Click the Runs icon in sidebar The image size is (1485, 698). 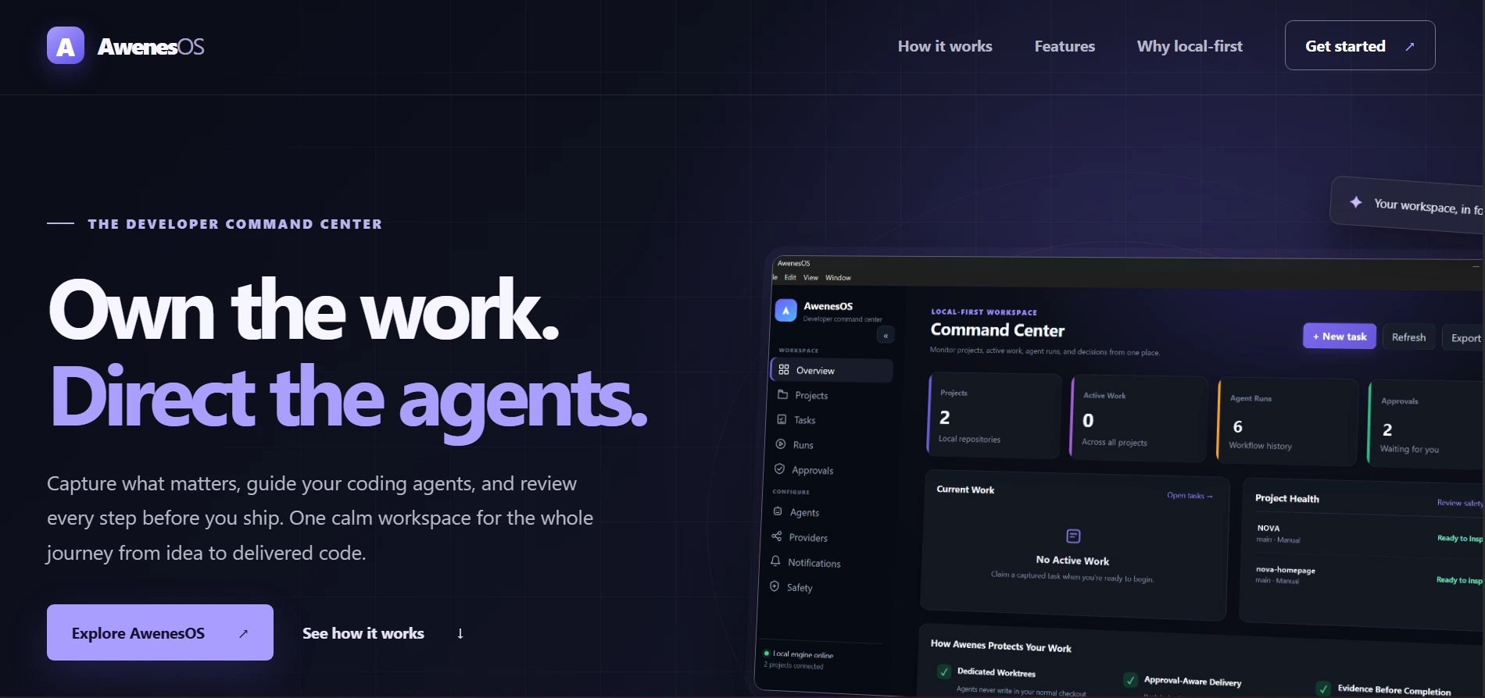780,444
